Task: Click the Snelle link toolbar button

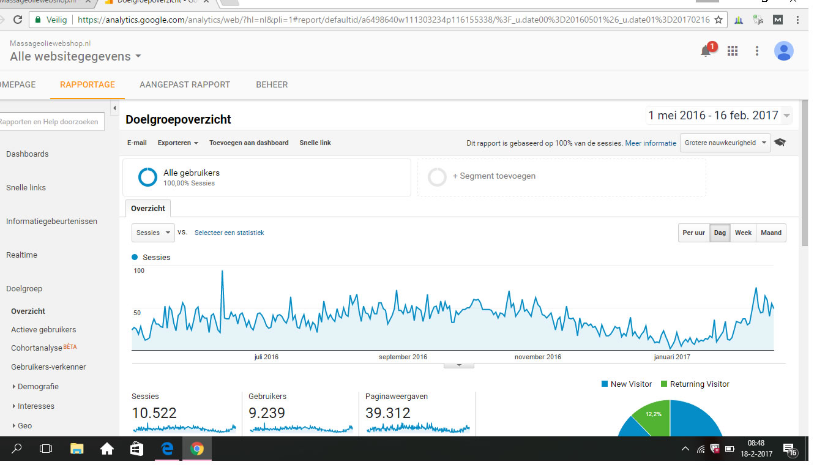Action: pyautogui.click(x=315, y=143)
